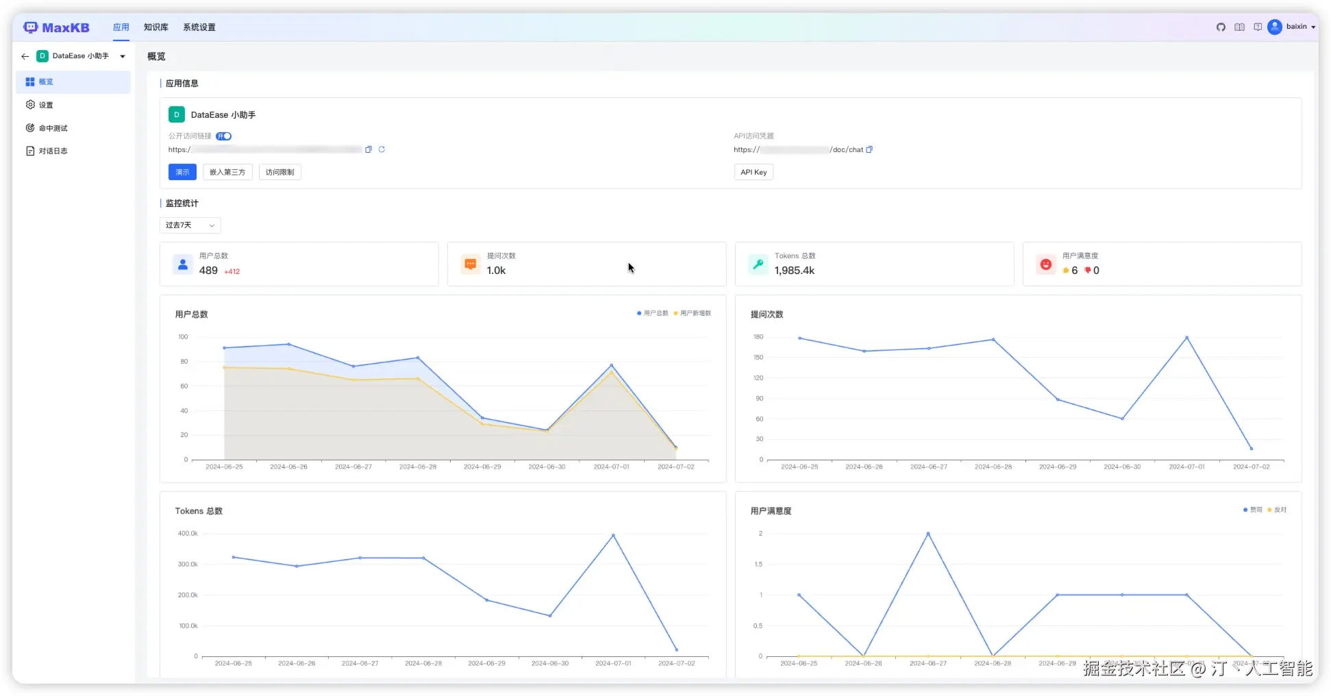
Task: Click the settings gear icon in sidebar
Action: [x=30, y=105]
